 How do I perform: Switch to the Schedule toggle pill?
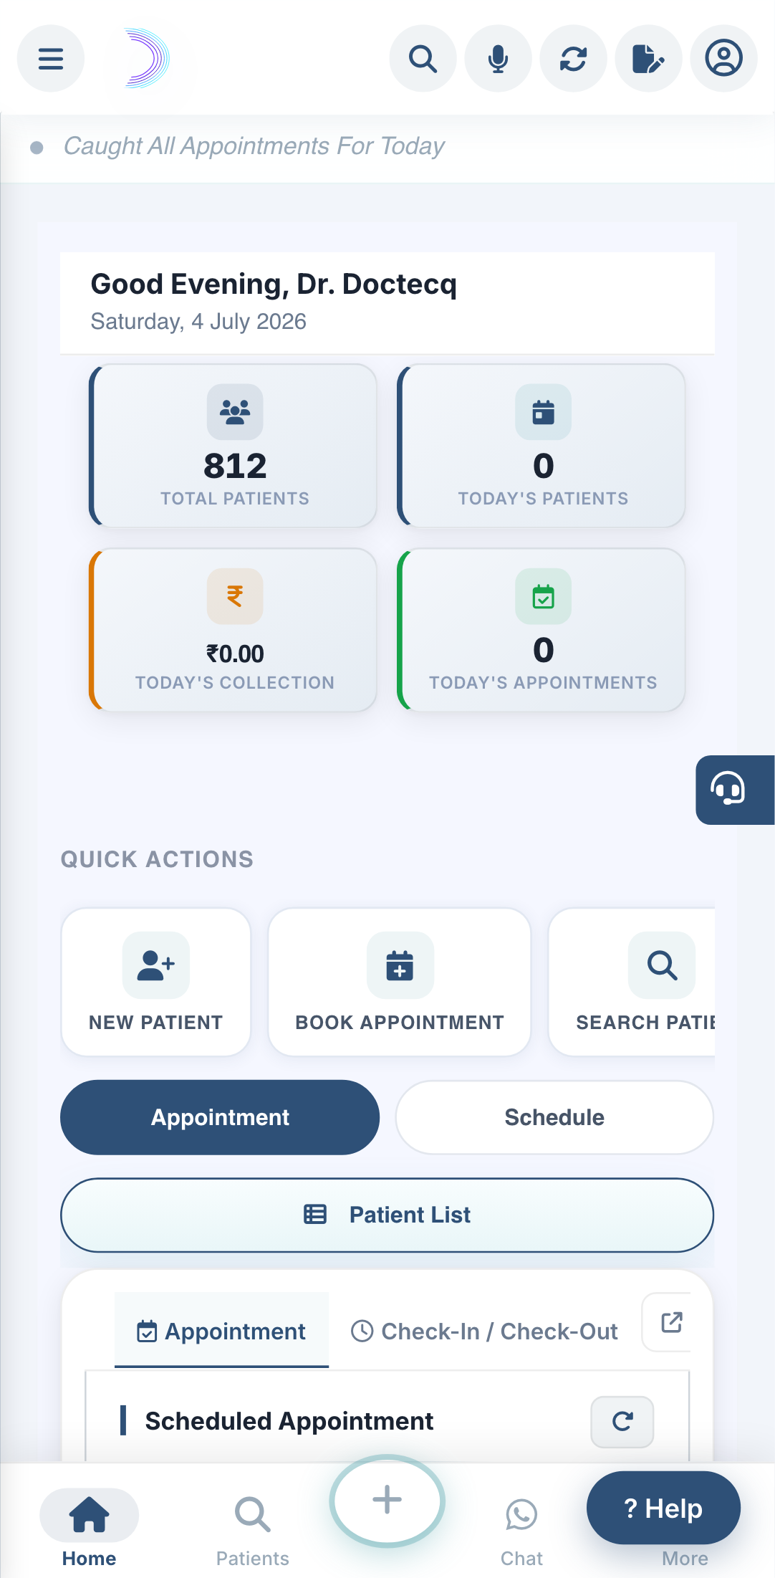(x=554, y=1117)
